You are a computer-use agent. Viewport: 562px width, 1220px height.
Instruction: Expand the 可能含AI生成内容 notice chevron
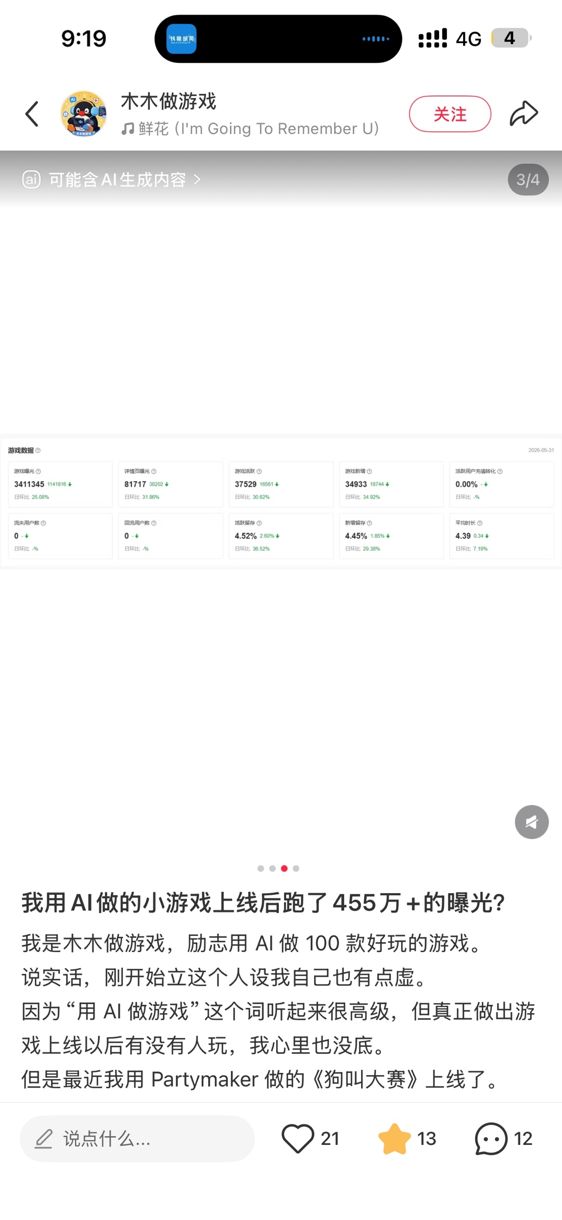click(x=197, y=179)
